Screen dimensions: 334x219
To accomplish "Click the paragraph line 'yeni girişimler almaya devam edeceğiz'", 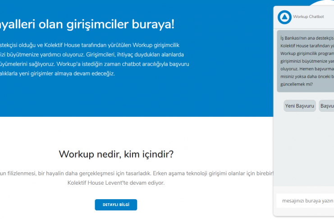I will [67, 73].
